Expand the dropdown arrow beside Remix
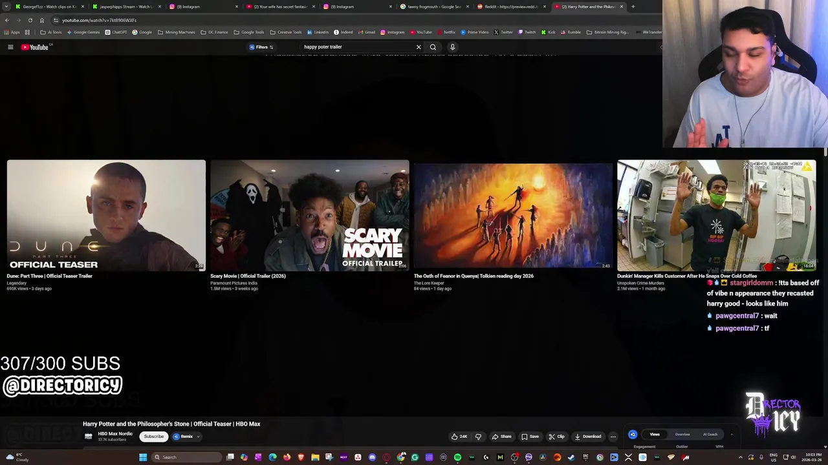The width and height of the screenshot is (828, 465). [x=198, y=437]
